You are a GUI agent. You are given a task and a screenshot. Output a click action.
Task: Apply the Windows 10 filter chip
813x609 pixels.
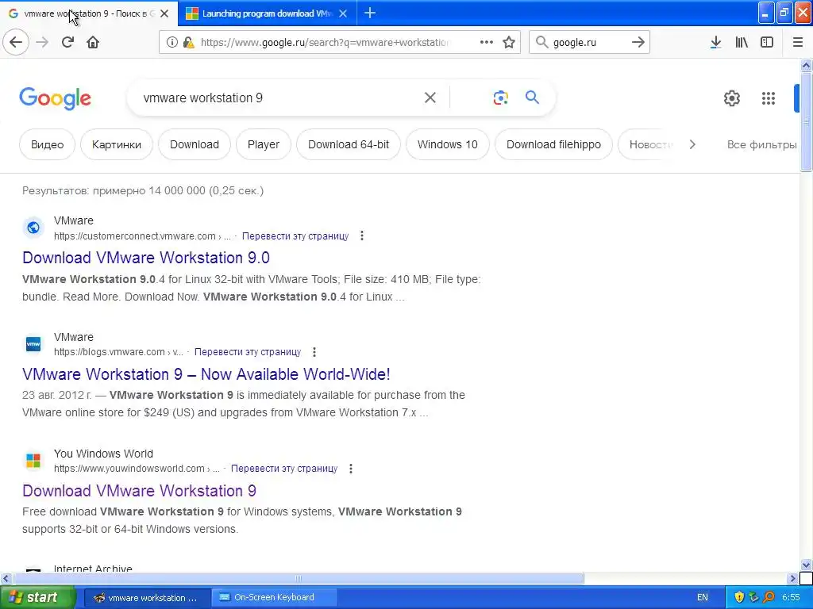(x=448, y=144)
